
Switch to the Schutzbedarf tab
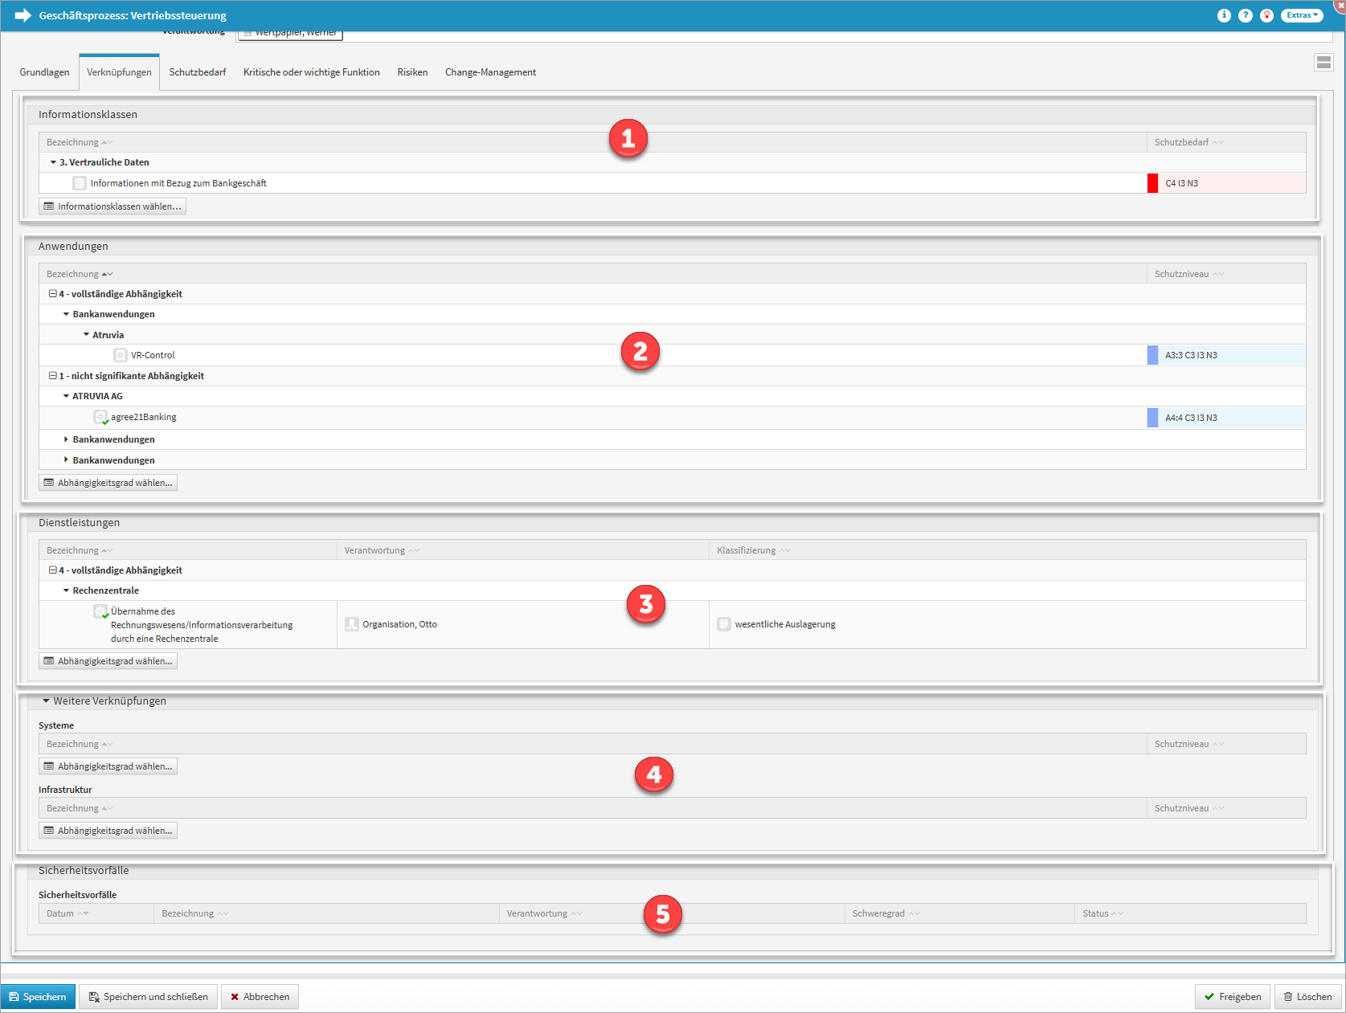[197, 72]
